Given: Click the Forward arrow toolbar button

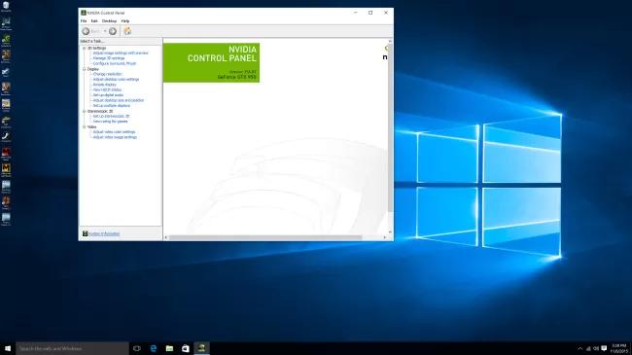Looking at the screenshot, I should (113, 31).
